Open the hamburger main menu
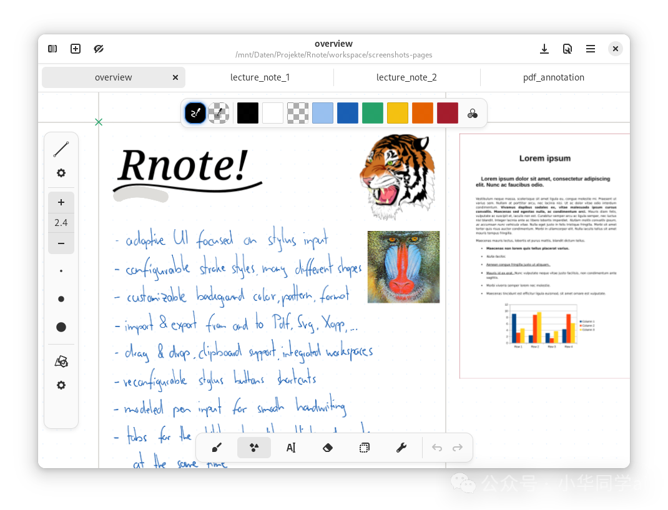This screenshot has height=510, width=668. pyautogui.click(x=591, y=49)
